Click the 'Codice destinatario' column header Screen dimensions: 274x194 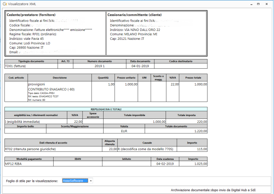click(181, 61)
